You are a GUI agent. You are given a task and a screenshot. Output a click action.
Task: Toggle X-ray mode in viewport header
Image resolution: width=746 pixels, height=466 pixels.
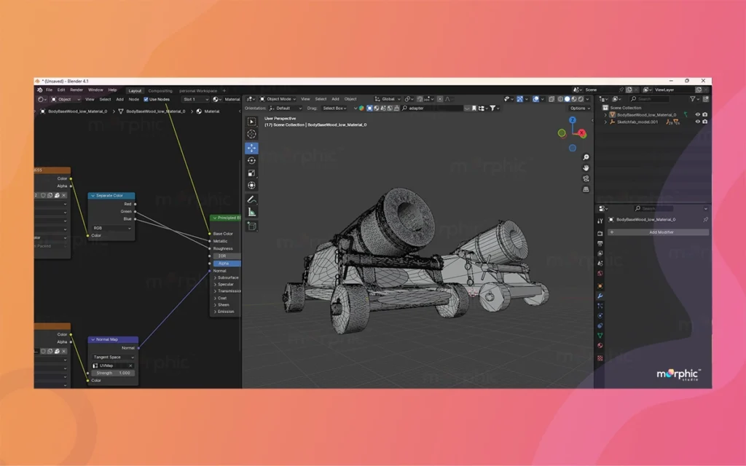click(551, 99)
